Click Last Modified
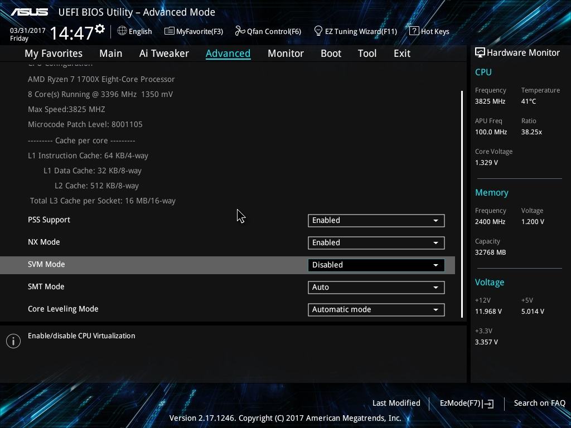 tap(396, 403)
